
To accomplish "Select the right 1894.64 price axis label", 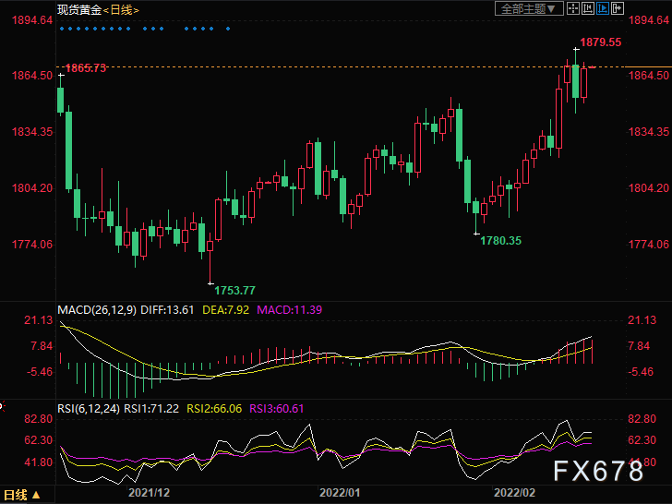I will [648, 19].
